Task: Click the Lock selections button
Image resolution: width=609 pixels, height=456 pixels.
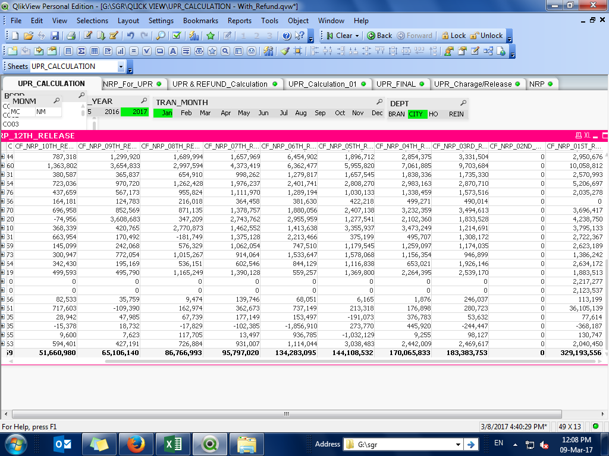Action: 453,36
